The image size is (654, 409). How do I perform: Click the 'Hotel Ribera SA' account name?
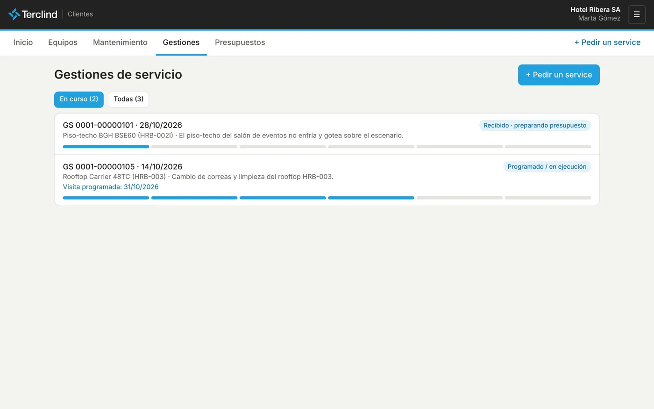595,10
